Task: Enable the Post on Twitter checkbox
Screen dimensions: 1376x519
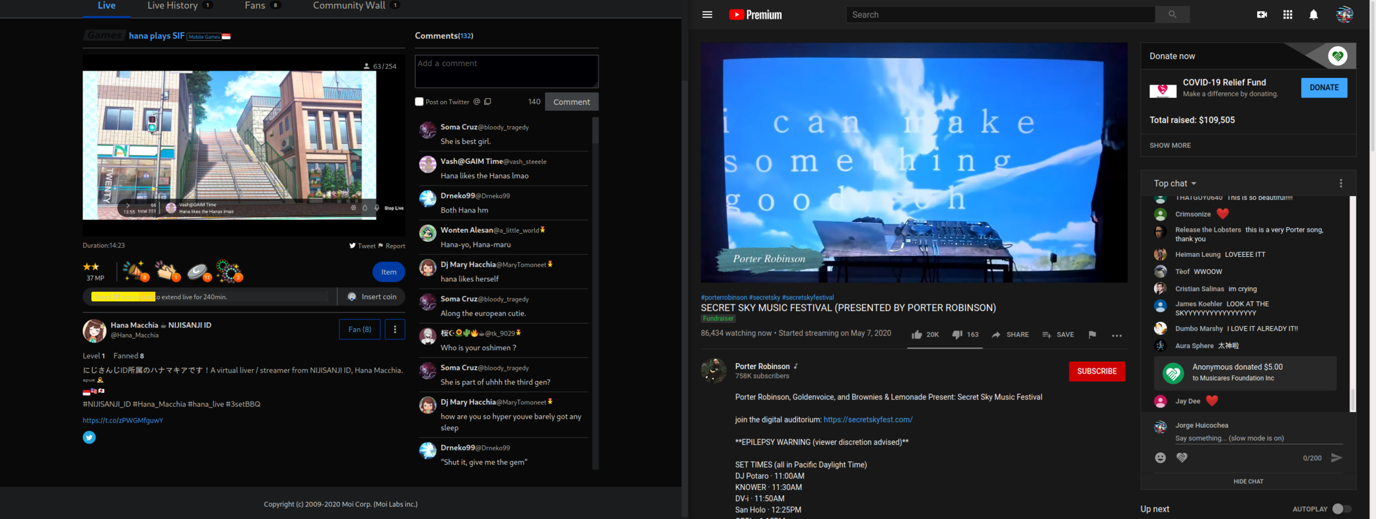Action: click(x=419, y=102)
